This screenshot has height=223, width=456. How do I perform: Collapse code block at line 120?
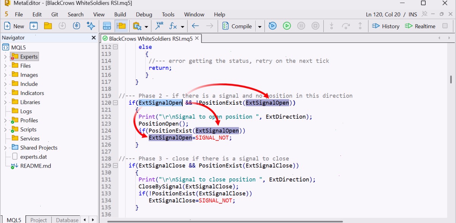point(115,103)
